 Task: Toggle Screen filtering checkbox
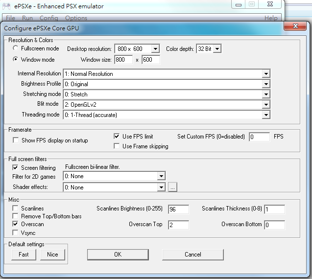point(15,167)
